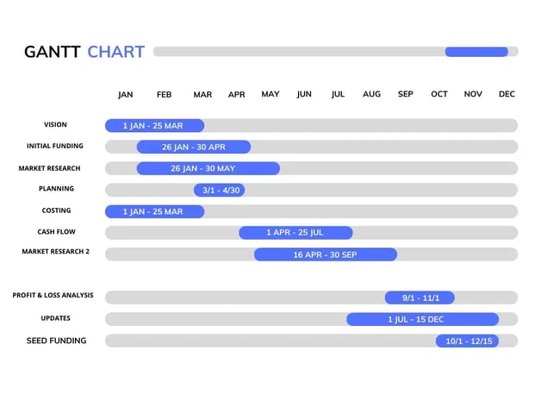Select the 'SEED FUNDING' row label
Viewport: 560px width, 420px height.
56,341
